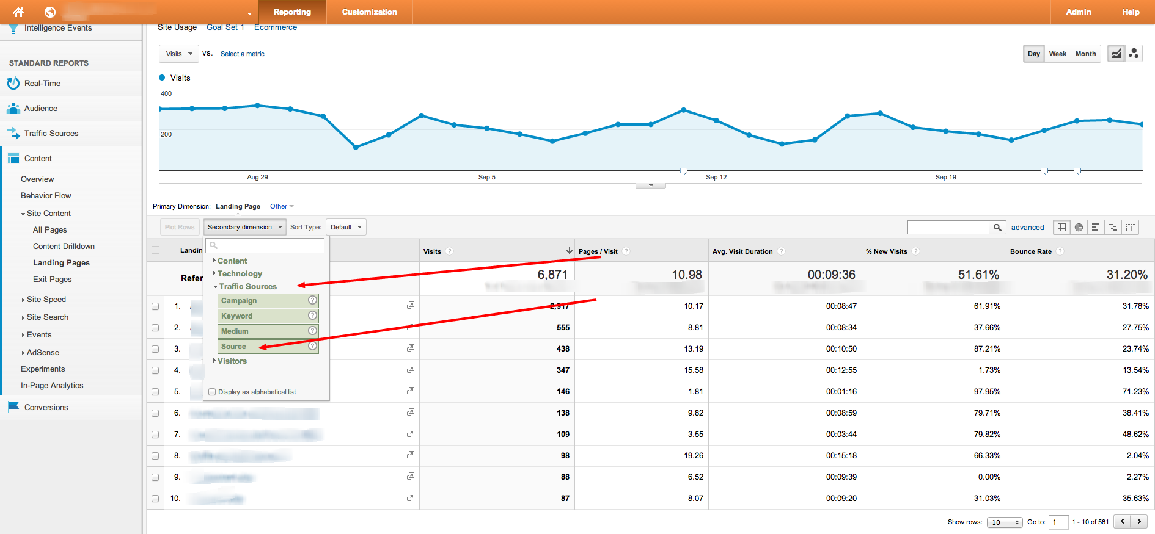Switch to the motion chart icon
The image size is (1155, 534).
click(x=1134, y=54)
